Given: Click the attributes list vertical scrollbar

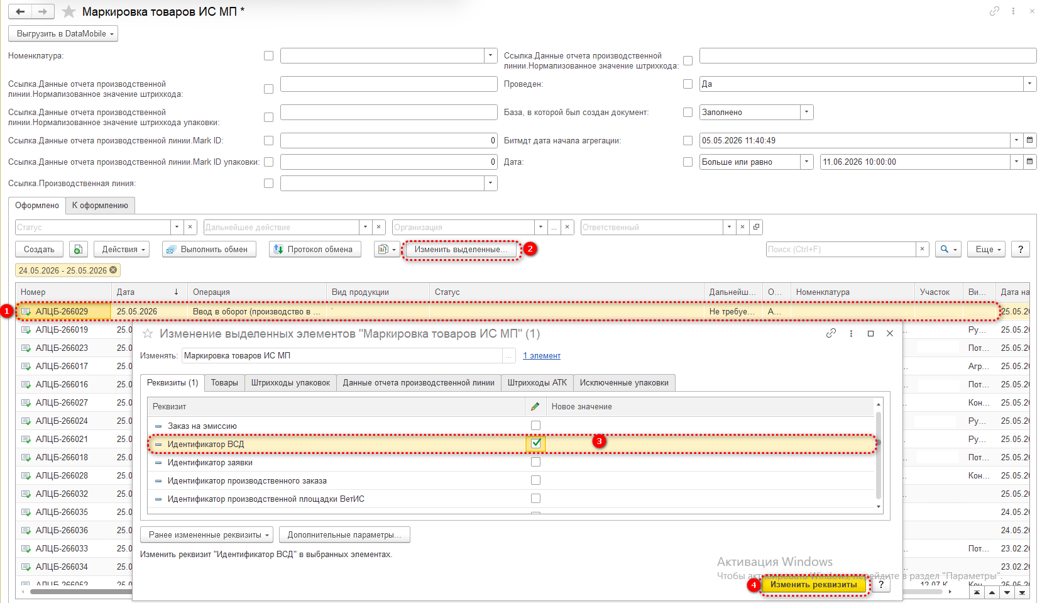Looking at the screenshot, I should (879, 455).
